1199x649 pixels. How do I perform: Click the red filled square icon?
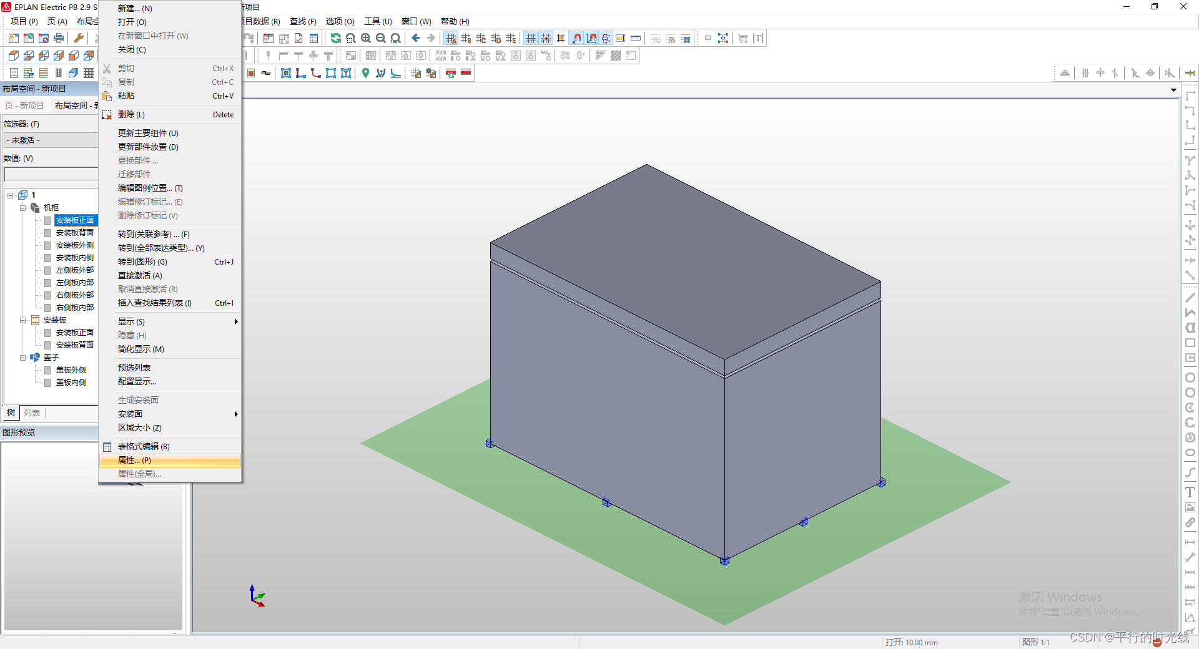click(251, 73)
